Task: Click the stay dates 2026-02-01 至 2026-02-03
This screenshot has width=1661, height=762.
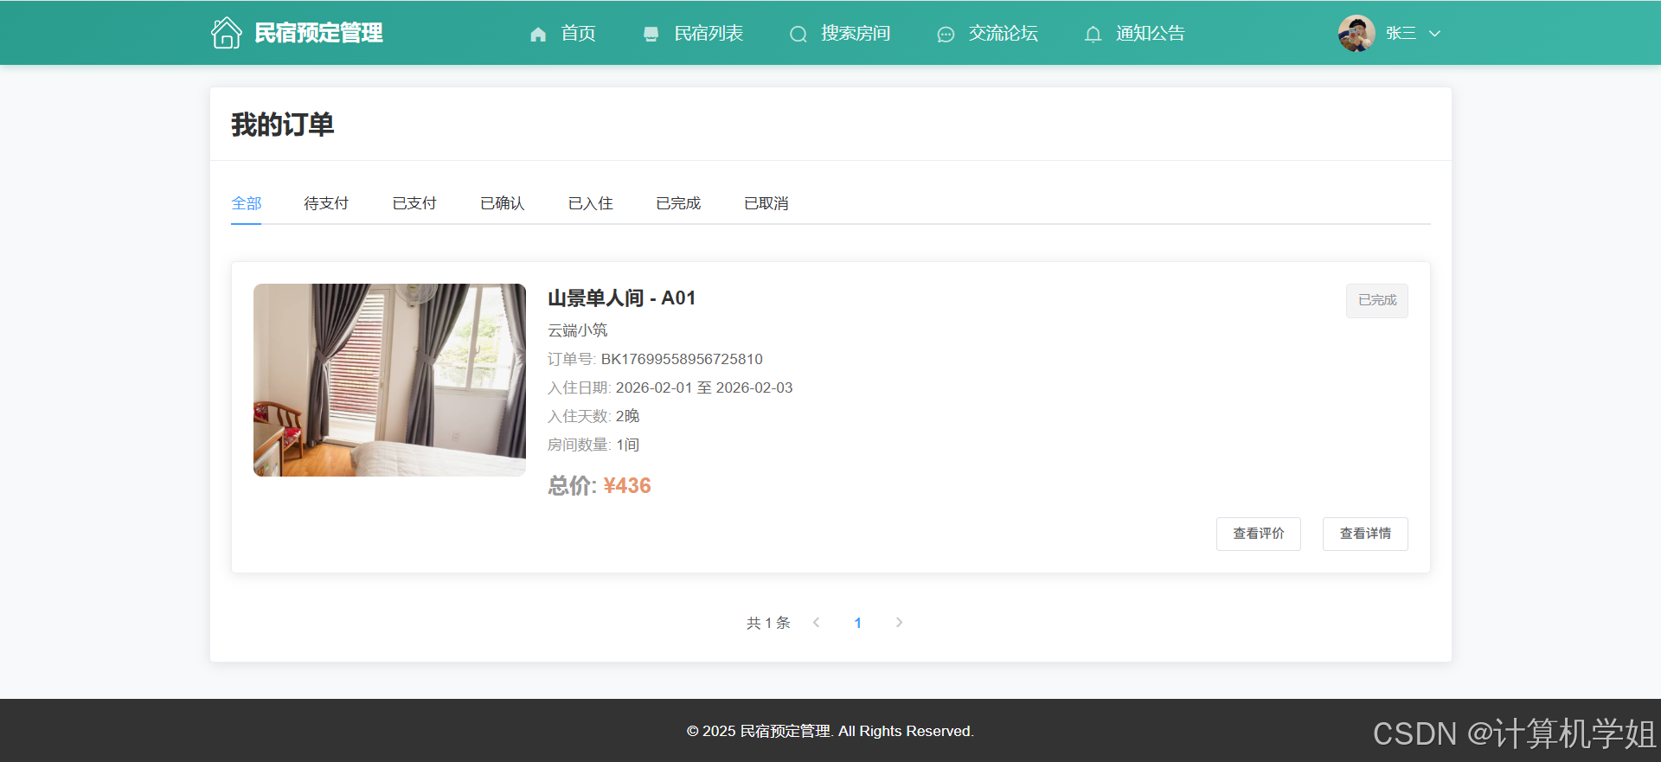Action: tap(704, 387)
